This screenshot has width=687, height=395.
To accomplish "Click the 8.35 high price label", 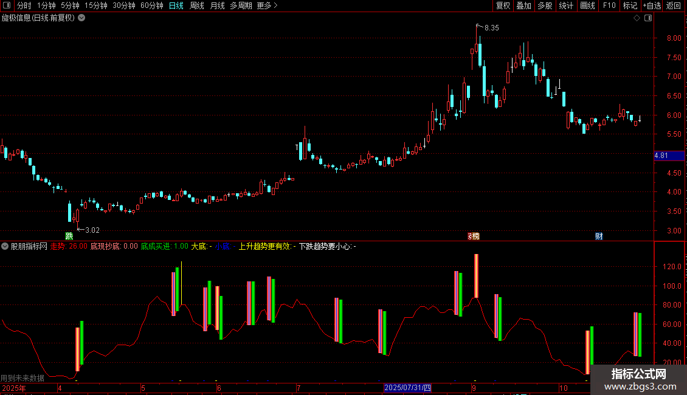I will point(492,27).
